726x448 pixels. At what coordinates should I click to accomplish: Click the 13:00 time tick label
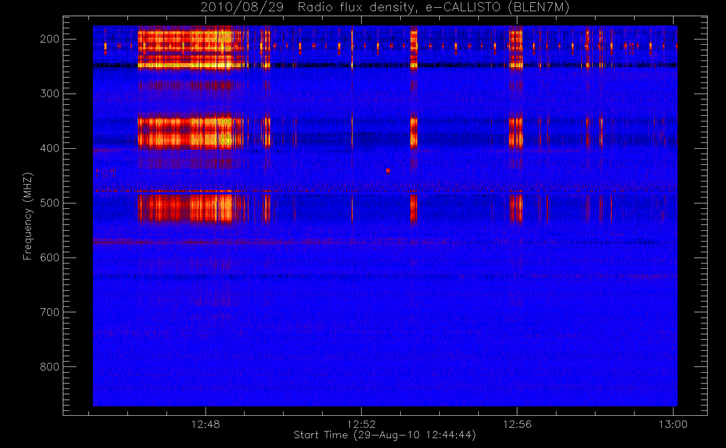click(673, 424)
